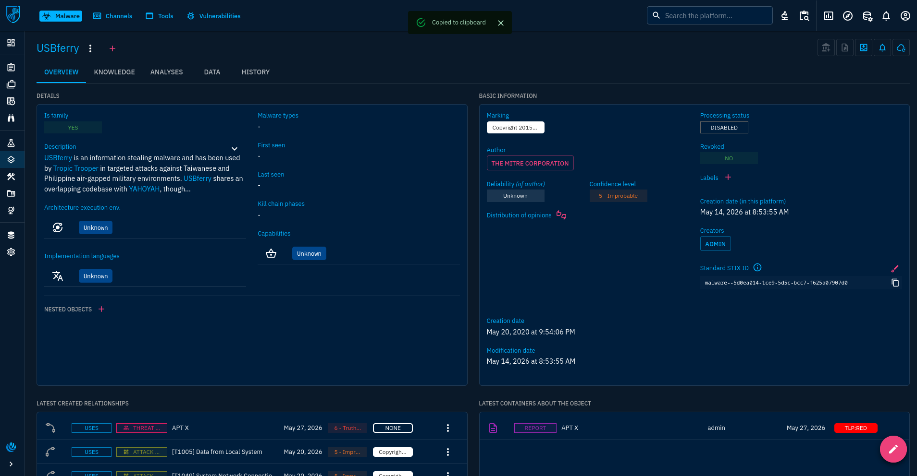Click the file export icon in header

pos(845,48)
